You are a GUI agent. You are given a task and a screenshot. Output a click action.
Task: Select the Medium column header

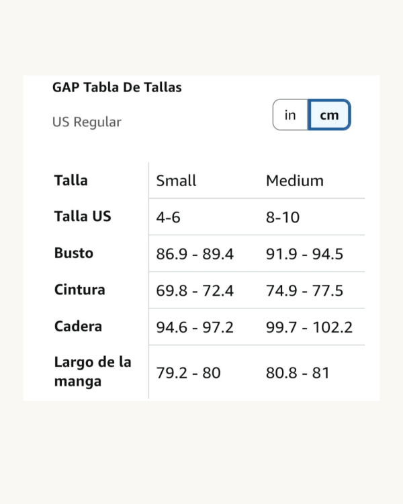coord(295,181)
